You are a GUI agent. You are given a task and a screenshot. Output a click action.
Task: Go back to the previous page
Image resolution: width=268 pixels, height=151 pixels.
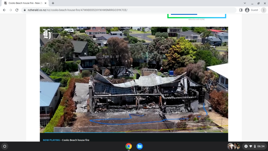click(4, 10)
